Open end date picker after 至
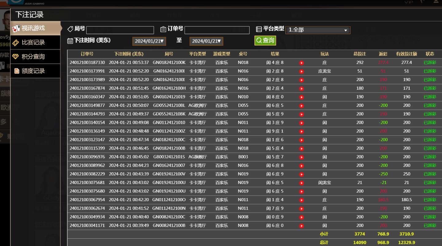The width and height of the screenshot is (442, 246). [206, 41]
